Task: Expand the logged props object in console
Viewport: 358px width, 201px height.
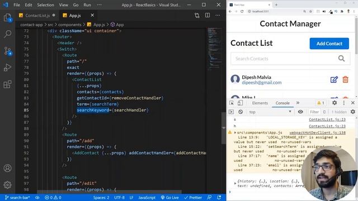Action: (x=235, y=183)
